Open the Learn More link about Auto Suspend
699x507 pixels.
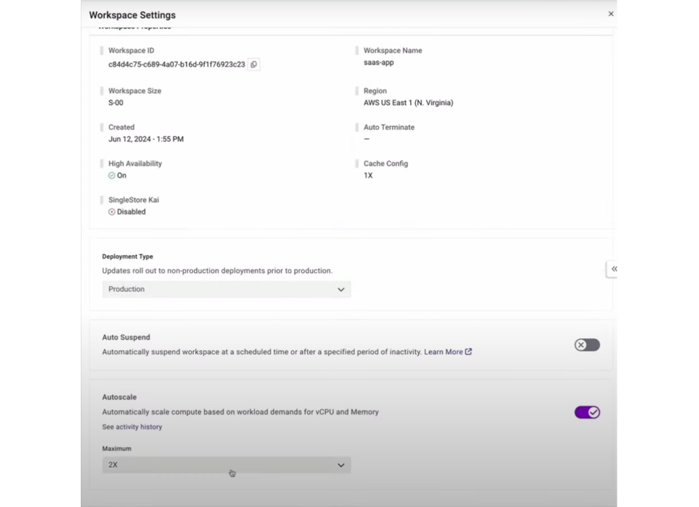click(446, 351)
